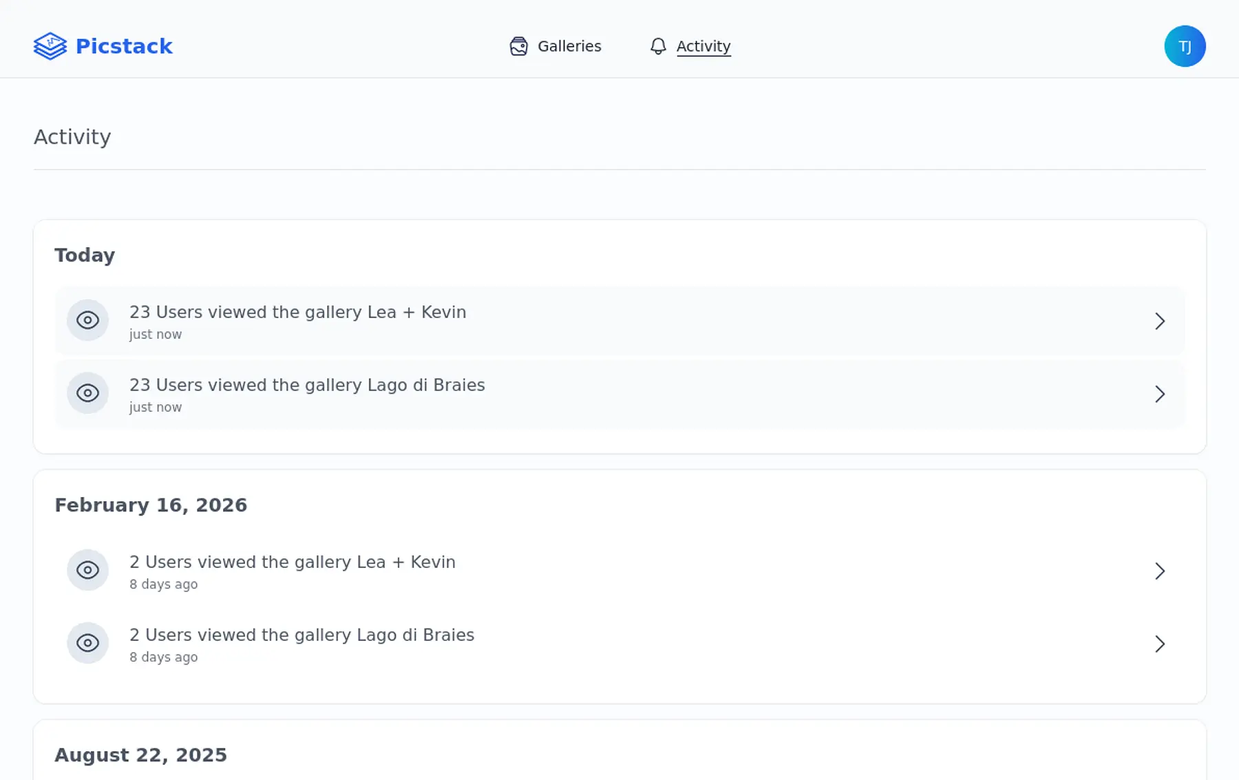This screenshot has width=1239, height=780.
Task: Click the Picstack stacked-layers logo icon
Action: pos(50,45)
